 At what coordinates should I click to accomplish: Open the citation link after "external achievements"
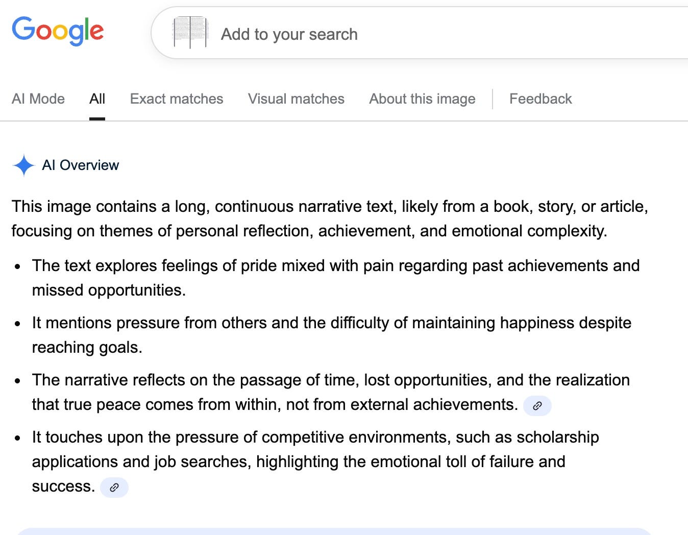point(537,406)
